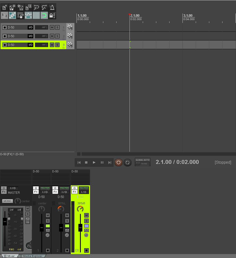This screenshot has width=236, height=258.
Task: Click track 1 folder icon
Action: [x=64, y=30]
